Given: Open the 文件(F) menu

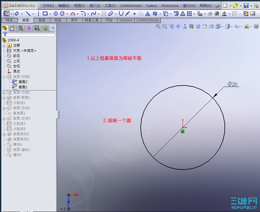Looking at the screenshot, I should (48, 6).
